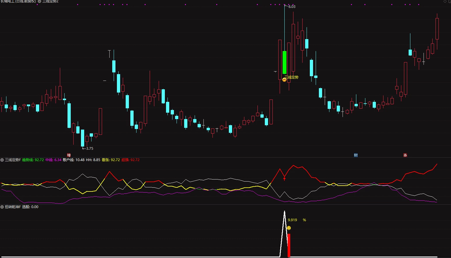Click the 三线定势Z indicator name at top
Image resolution: width=451 pixels, height=258 pixels.
pos(51,1)
